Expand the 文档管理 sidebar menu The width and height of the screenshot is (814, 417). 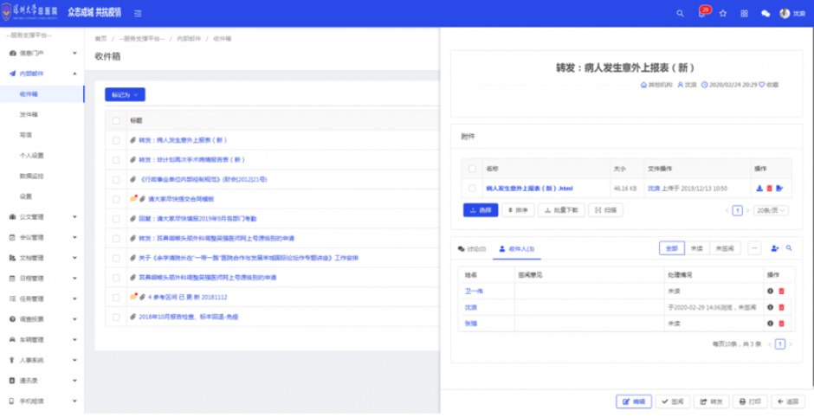point(42,258)
